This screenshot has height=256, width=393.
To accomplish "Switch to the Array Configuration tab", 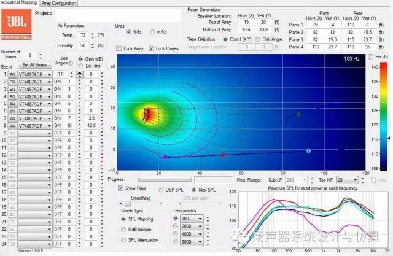I will pos(59,3).
